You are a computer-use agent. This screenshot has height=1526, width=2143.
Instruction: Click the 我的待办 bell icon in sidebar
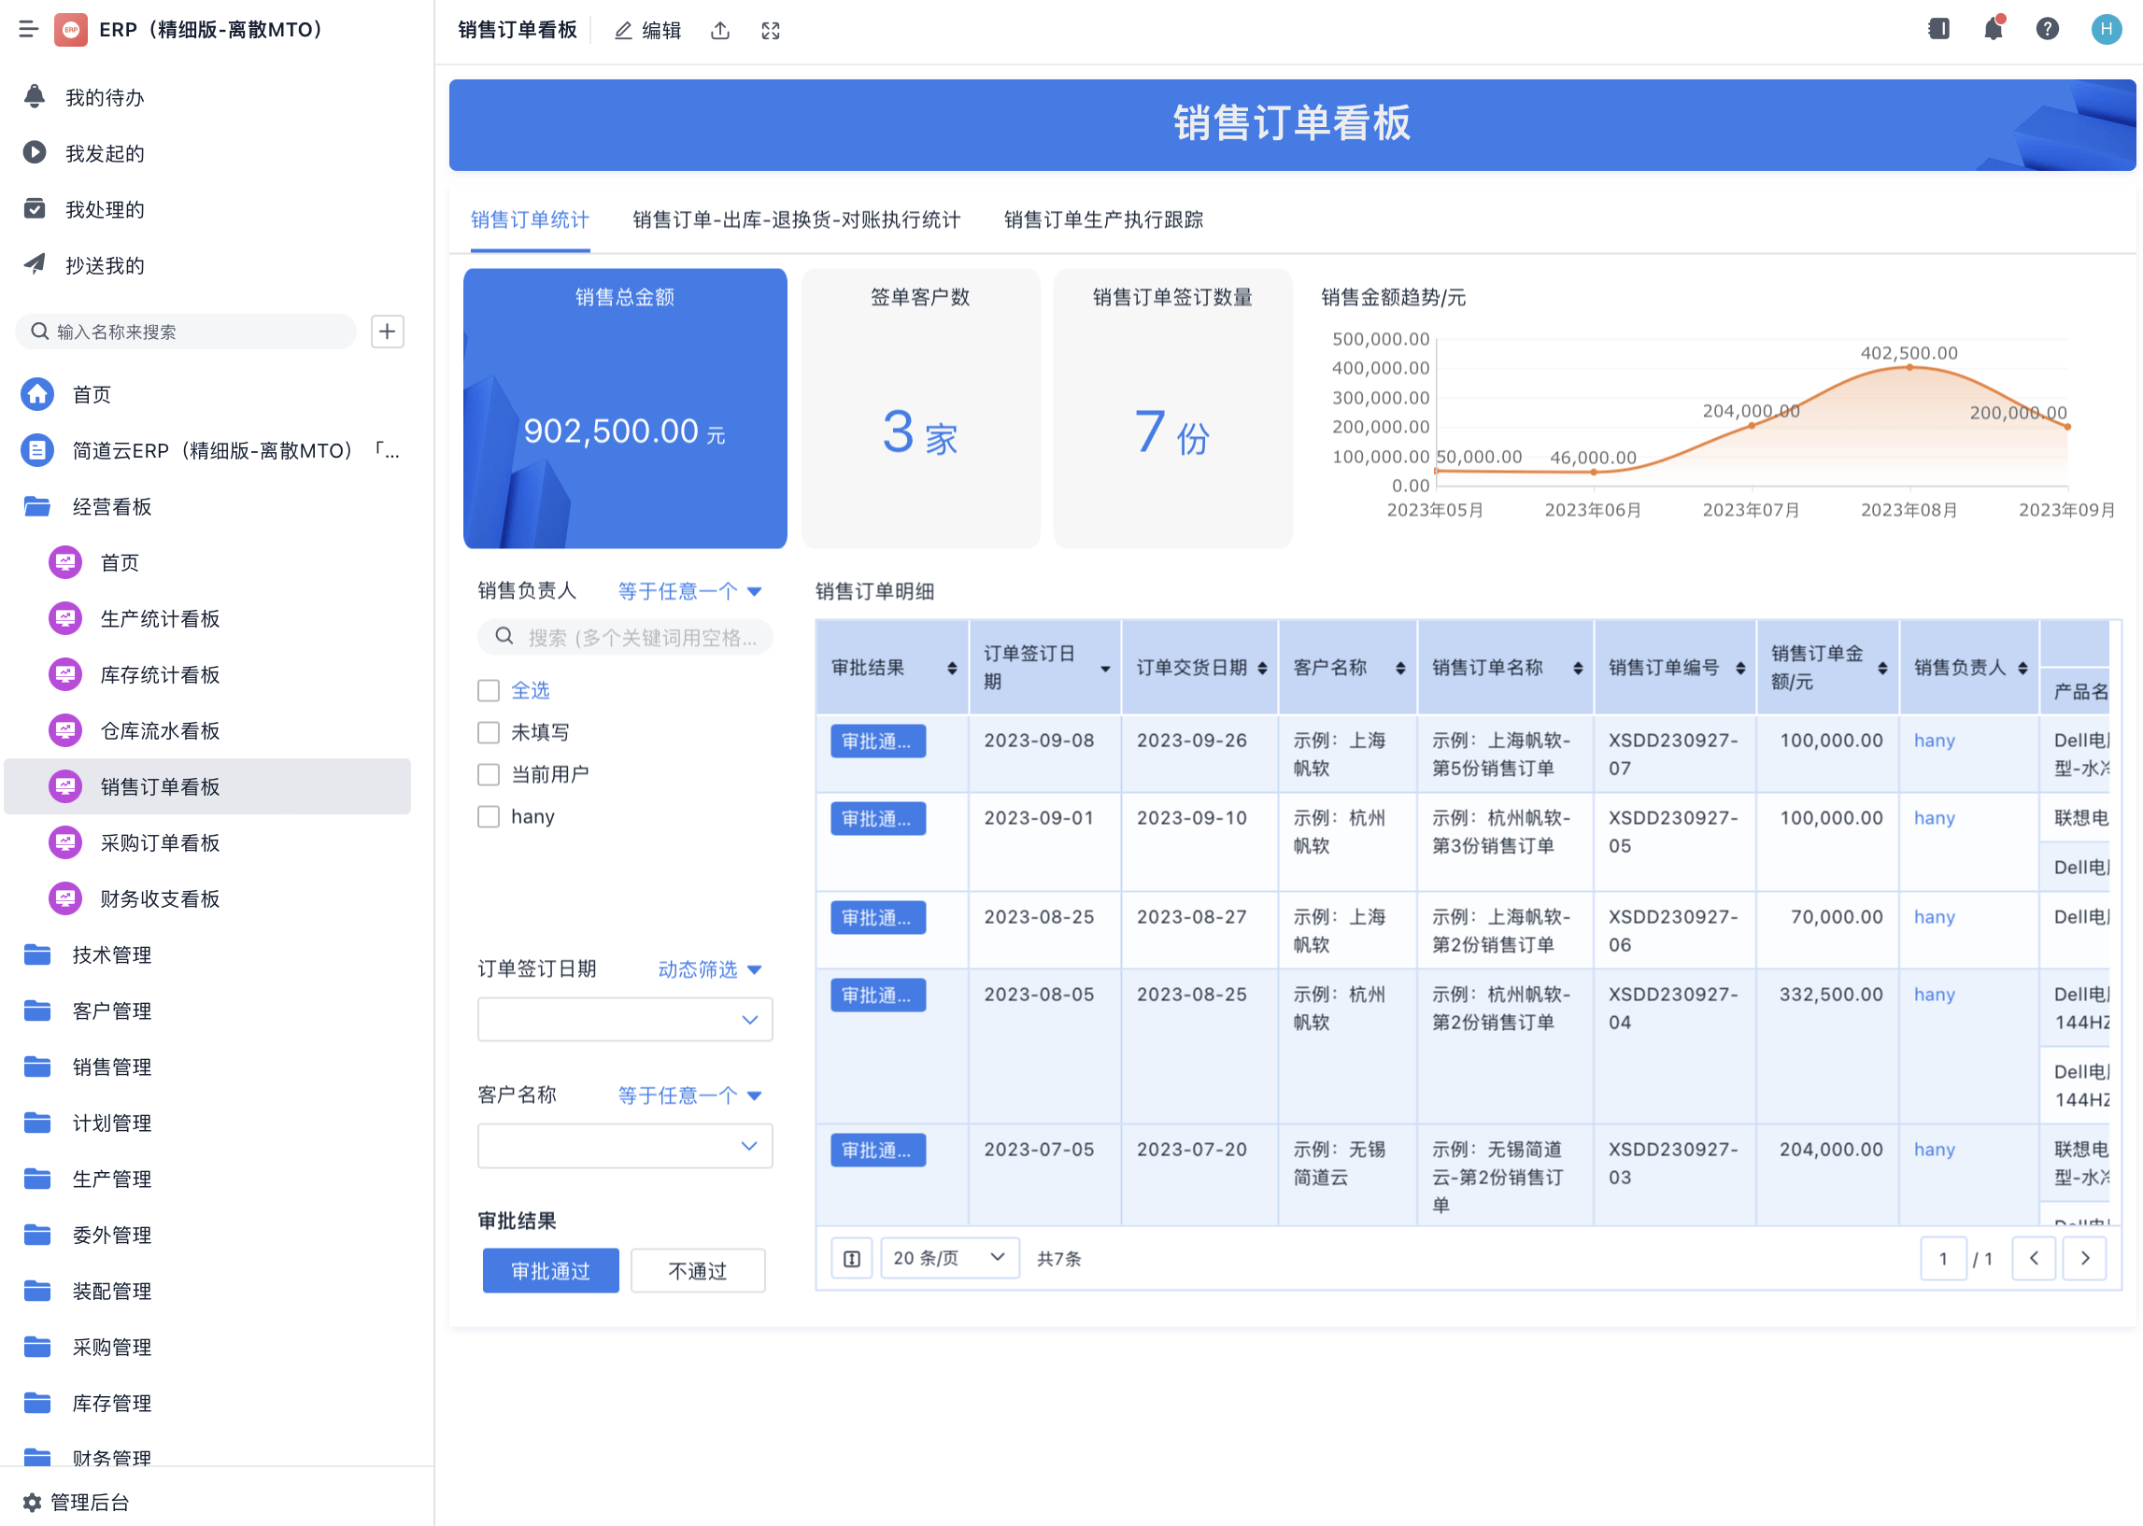35,96
